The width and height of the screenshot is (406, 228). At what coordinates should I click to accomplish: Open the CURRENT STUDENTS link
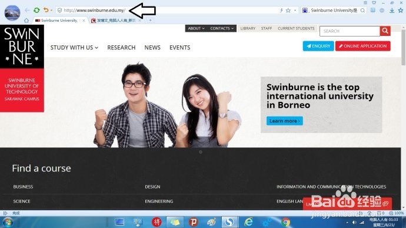[296, 28]
